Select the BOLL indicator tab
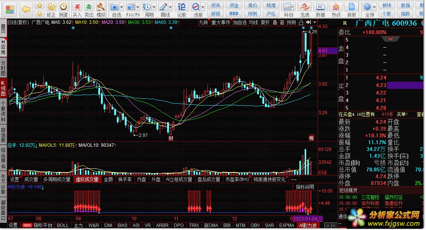 point(63,225)
